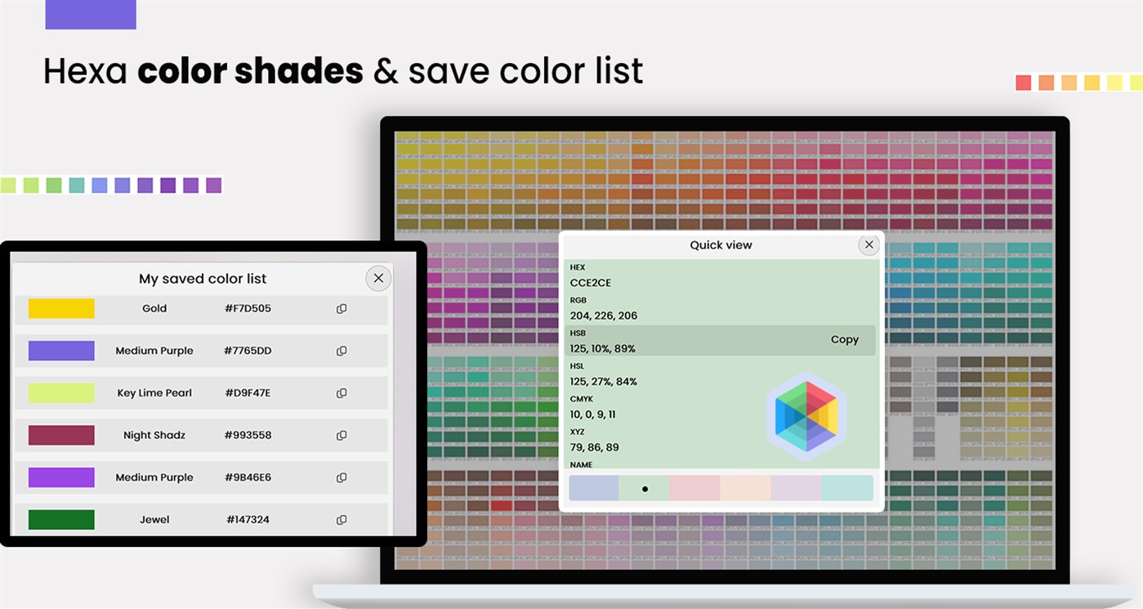Copy Medium Purple #9B46E6 hex code

(x=342, y=477)
